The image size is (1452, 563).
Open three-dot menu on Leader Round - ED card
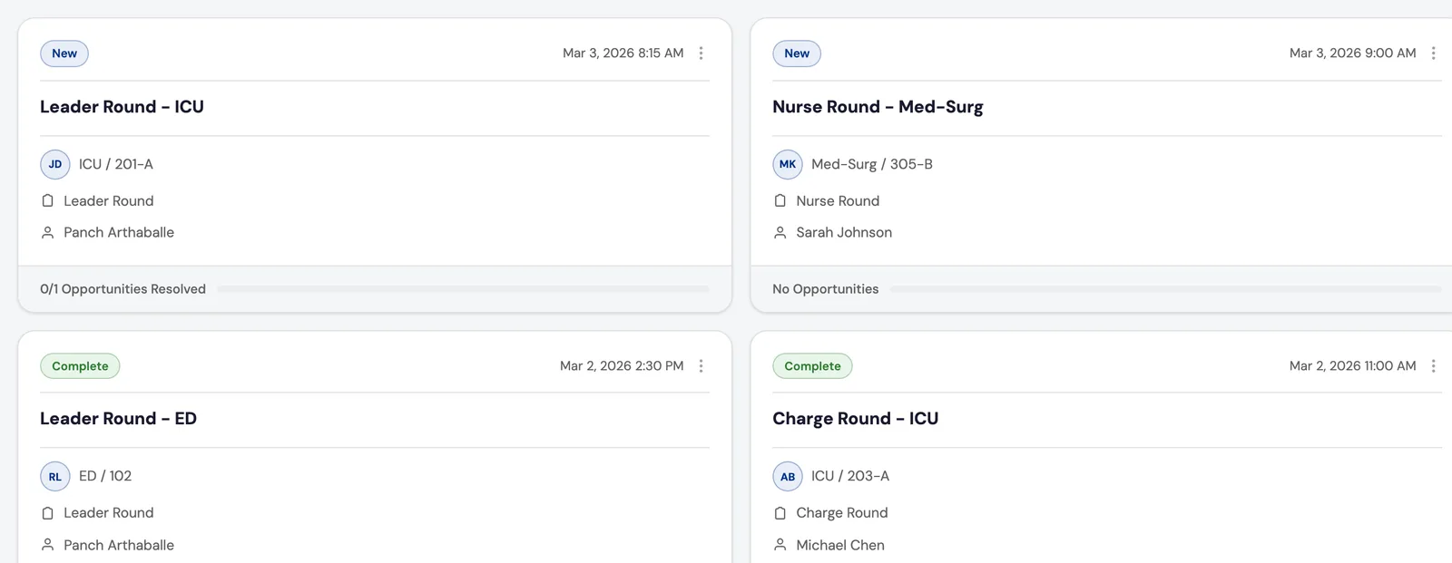tap(701, 366)
